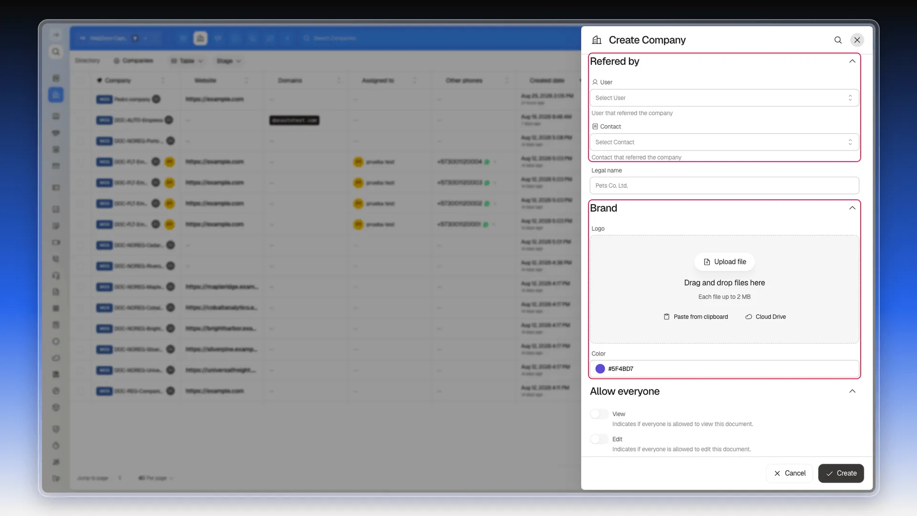Collapse the Refered by section
This screenshot has width=917, height=516.
click(852, 61)
